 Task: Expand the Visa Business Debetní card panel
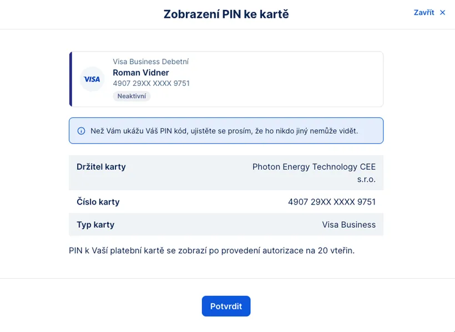coord(226,79)
